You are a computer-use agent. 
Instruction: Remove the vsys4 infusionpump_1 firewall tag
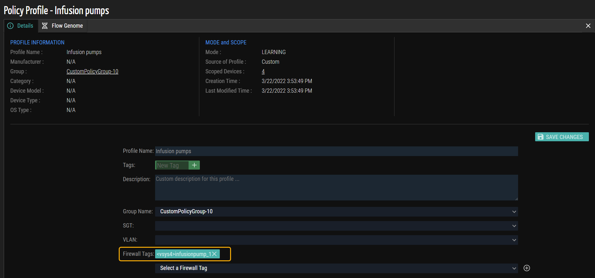[215, 254]
